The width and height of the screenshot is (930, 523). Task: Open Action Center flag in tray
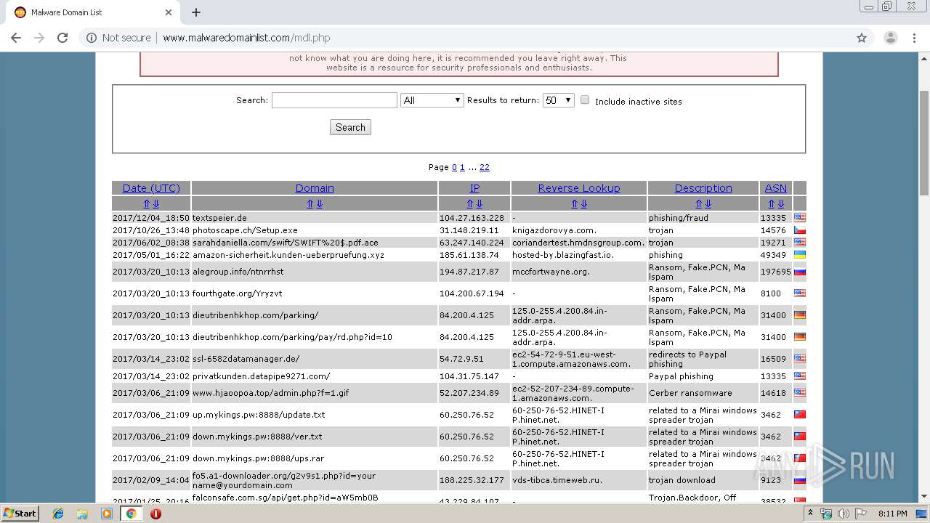pyautogui.click(x=860, y=514)
